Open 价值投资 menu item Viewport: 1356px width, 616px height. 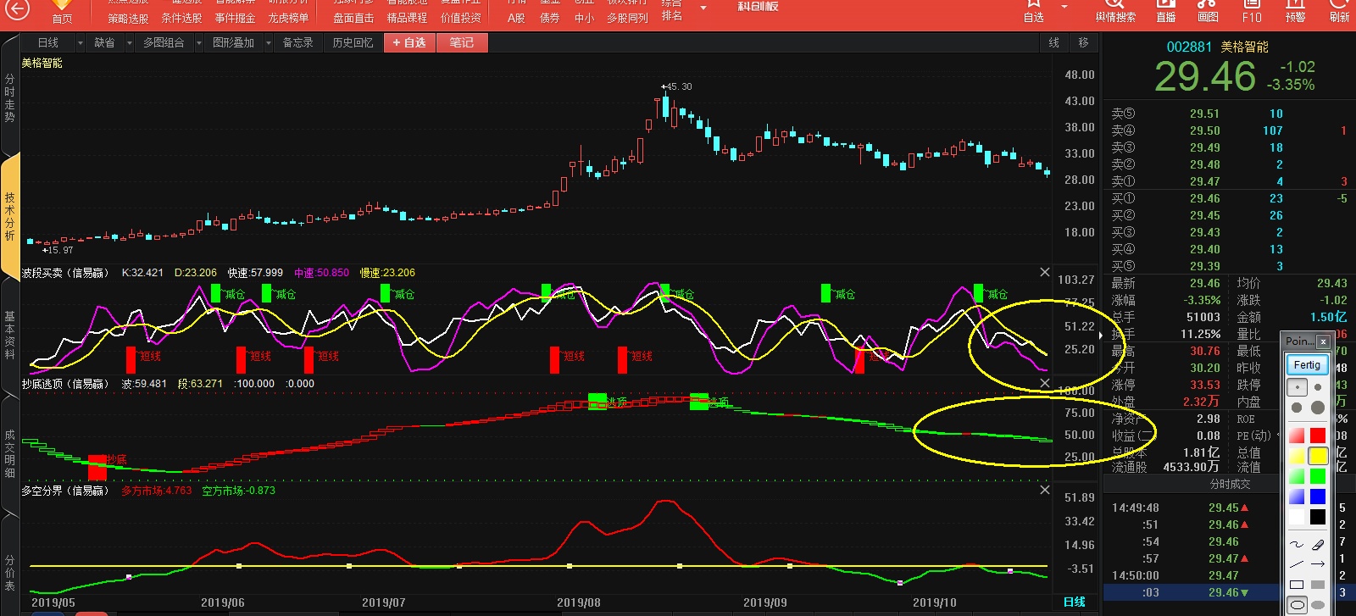[x=461, y=18]
